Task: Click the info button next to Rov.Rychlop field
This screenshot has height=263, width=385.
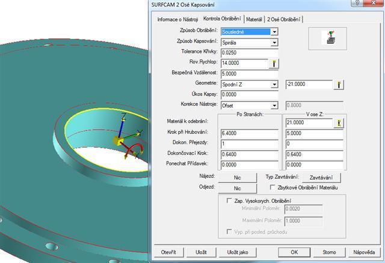Action: (x=274, y=64)
